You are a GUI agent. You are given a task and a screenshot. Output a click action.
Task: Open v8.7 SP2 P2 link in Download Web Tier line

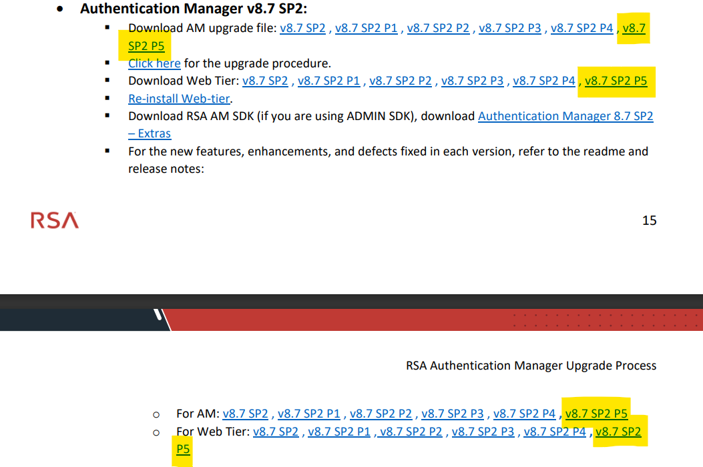coord(401,81)
